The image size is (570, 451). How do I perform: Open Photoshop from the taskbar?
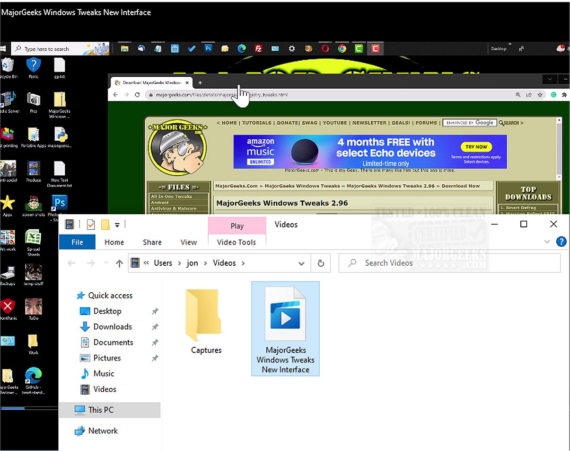[208, 48]
